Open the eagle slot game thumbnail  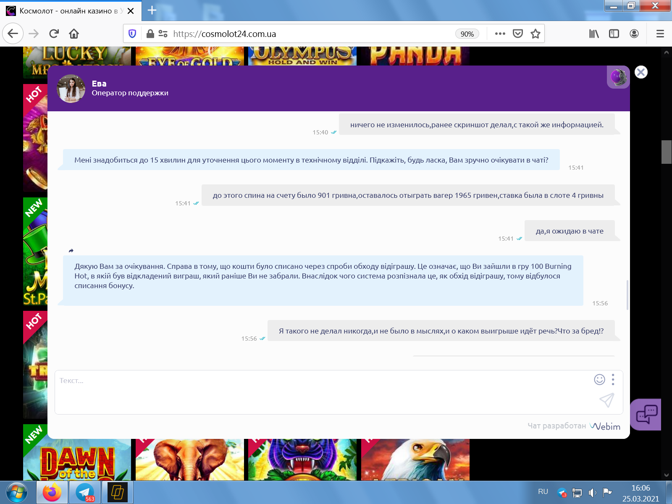point(415,459)
